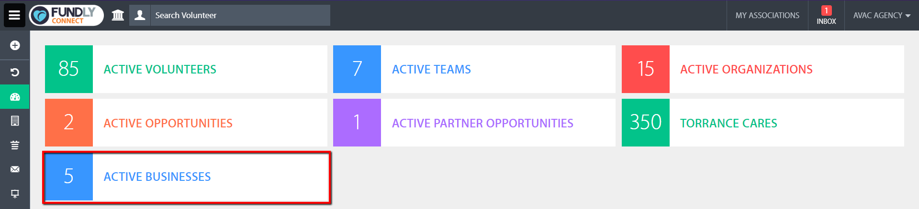Click in the Search Volunteer field
Screen dimensions: 919x209
pyautogui.click(x=240, y=15)
